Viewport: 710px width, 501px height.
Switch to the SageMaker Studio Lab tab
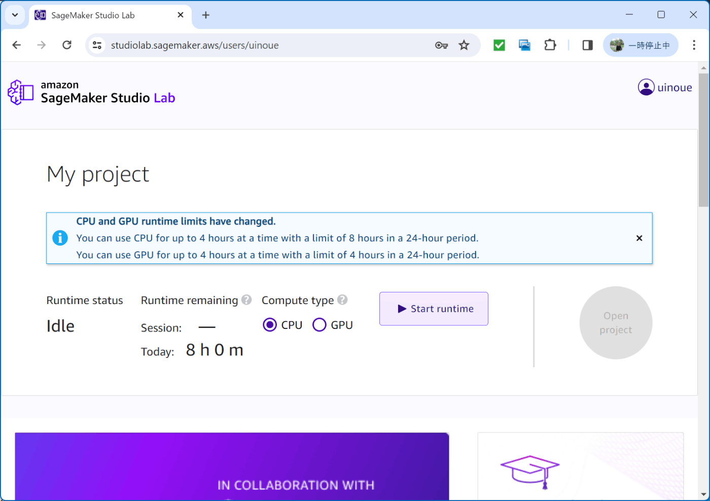[x=111, y=15]
